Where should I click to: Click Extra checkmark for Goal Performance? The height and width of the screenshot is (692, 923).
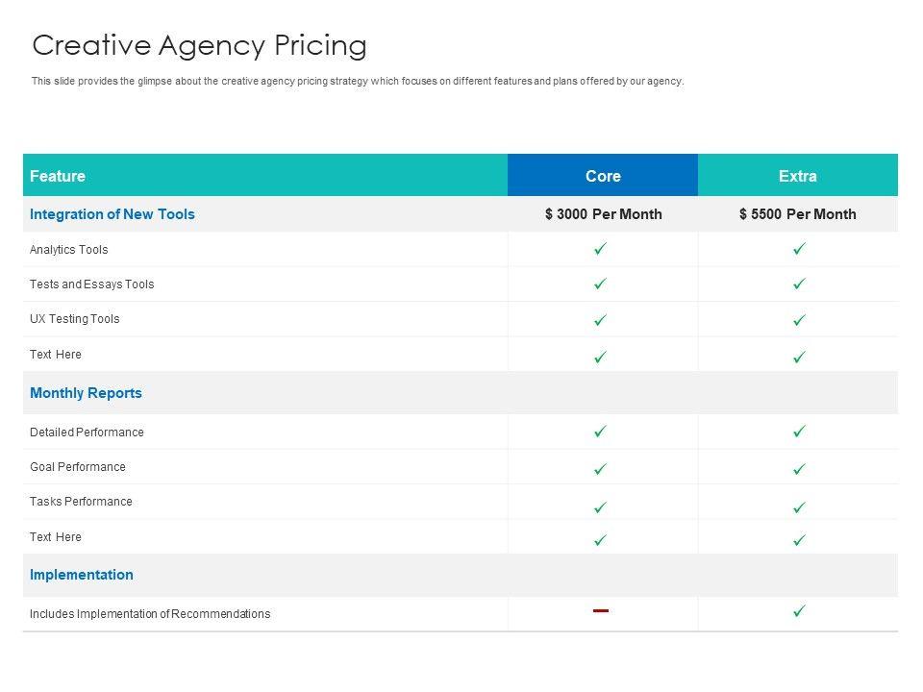[799, 469]
